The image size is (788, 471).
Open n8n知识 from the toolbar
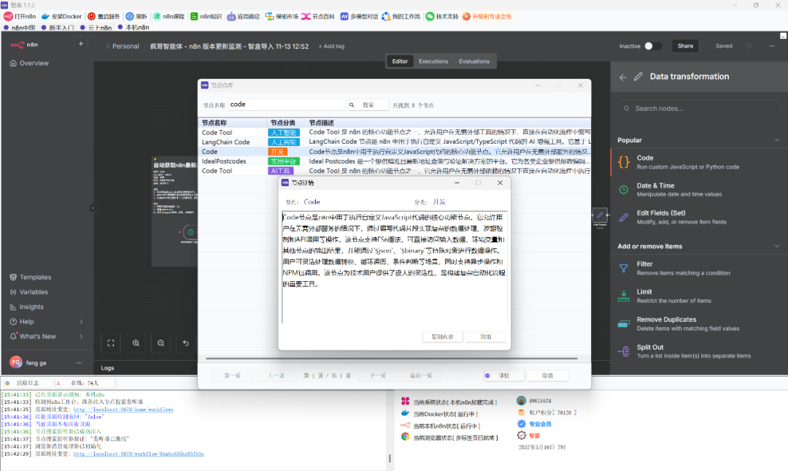(206, 17)
